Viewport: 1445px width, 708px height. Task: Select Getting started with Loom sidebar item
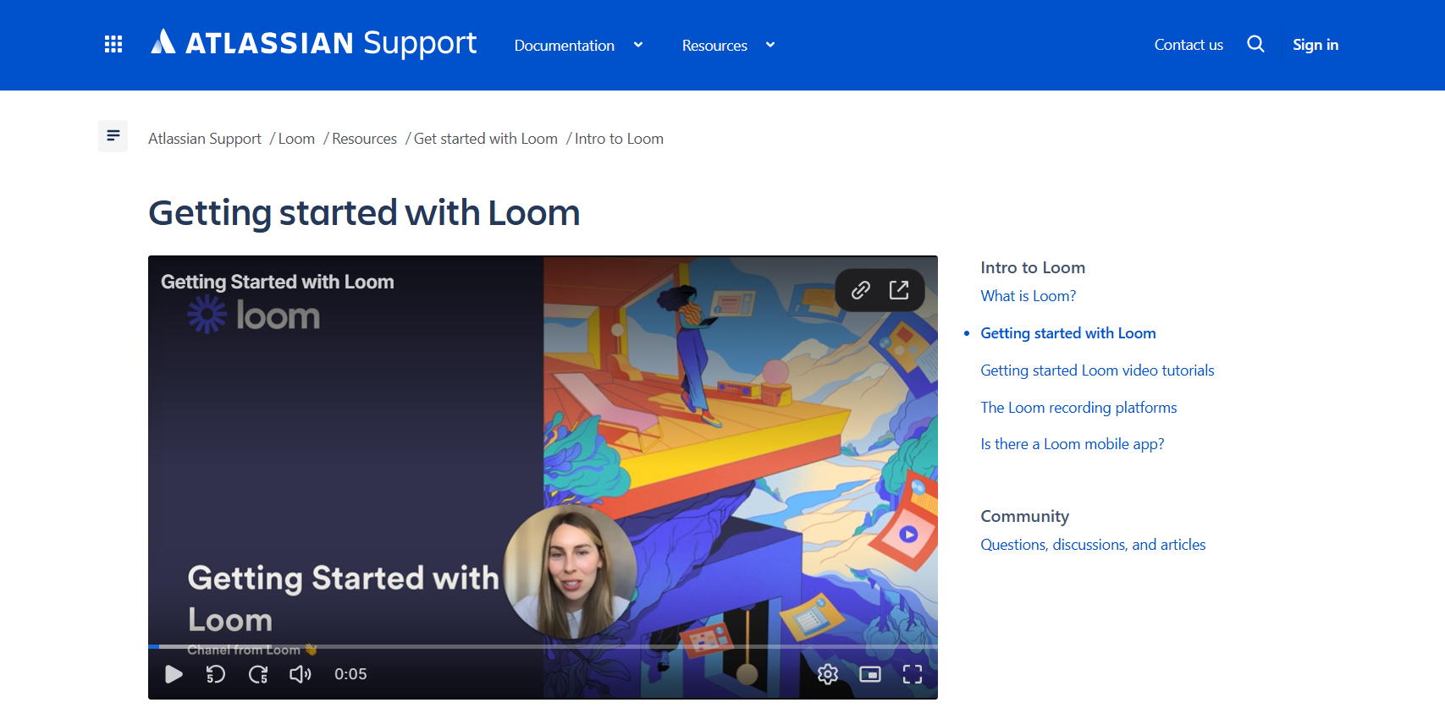[1068, 333]
